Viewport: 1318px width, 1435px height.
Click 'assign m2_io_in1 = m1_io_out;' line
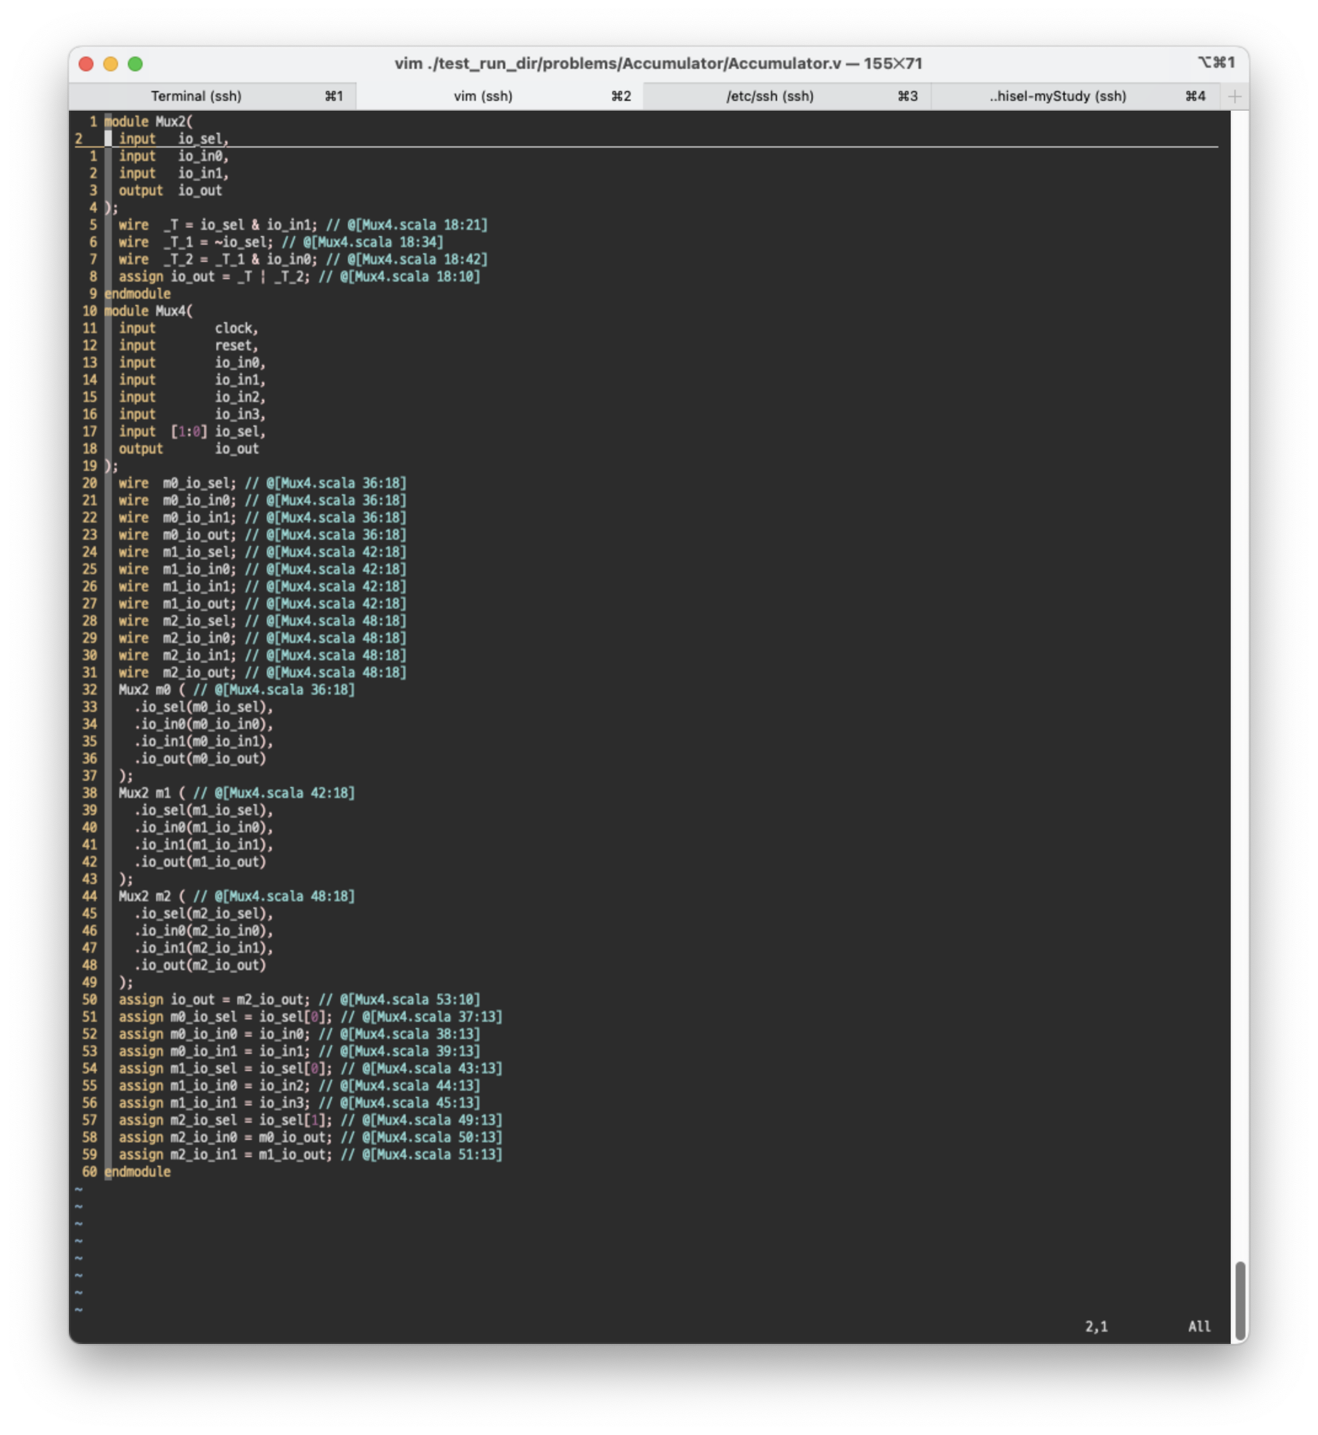[310, 1155]
